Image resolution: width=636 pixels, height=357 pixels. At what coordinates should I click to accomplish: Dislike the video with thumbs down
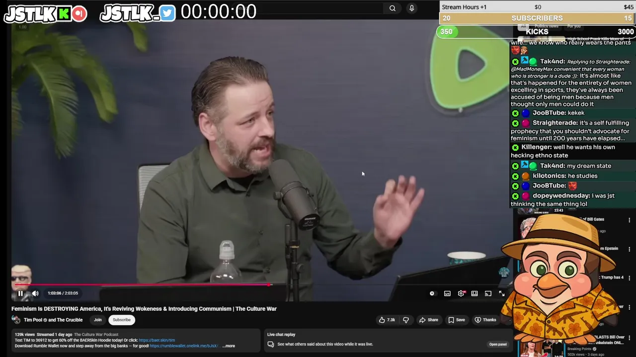coord(406,320)
